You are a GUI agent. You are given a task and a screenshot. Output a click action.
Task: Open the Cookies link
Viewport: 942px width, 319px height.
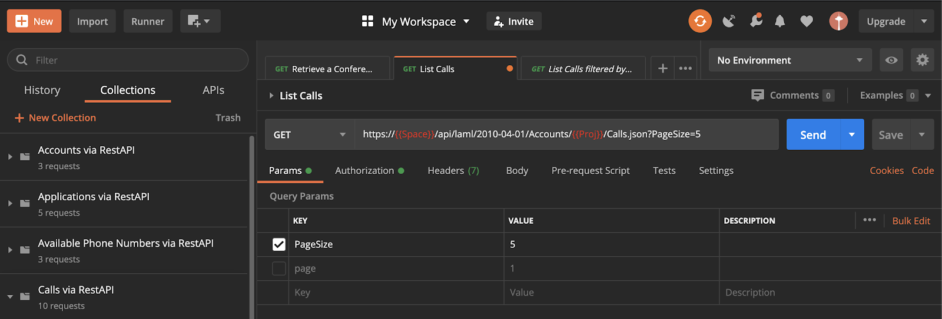[x=887, y=170]
